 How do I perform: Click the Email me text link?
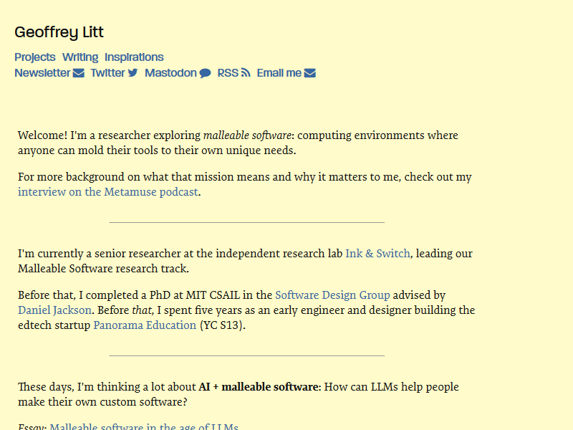279,73
